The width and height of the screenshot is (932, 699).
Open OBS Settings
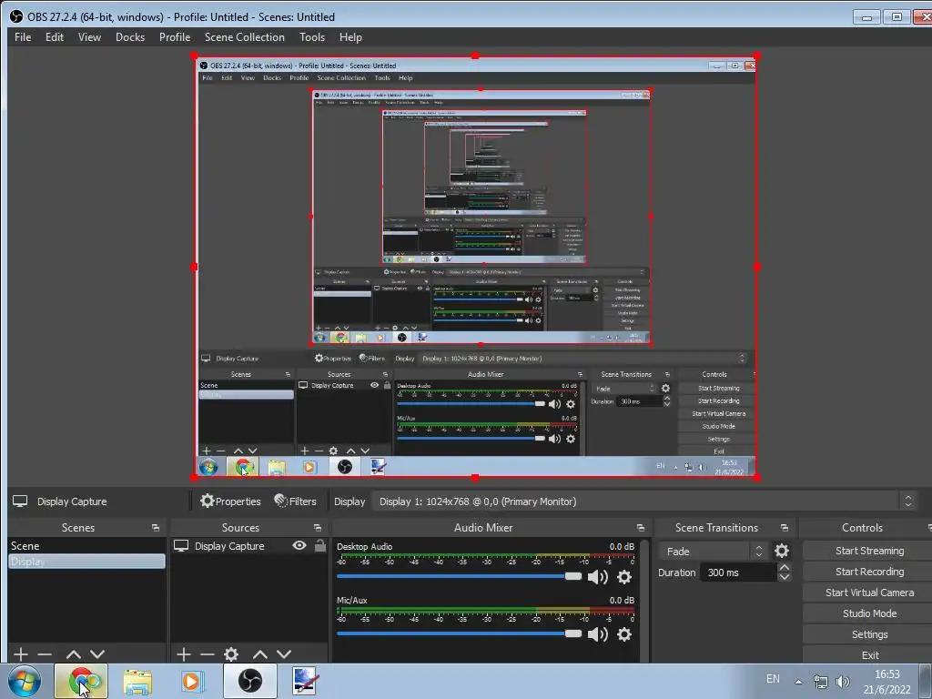[x=869, y=634]
